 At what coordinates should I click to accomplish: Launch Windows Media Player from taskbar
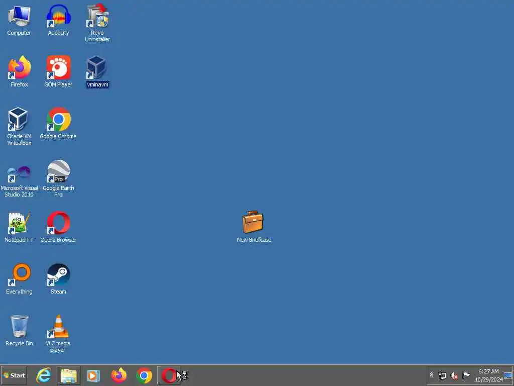coord(93,375)
